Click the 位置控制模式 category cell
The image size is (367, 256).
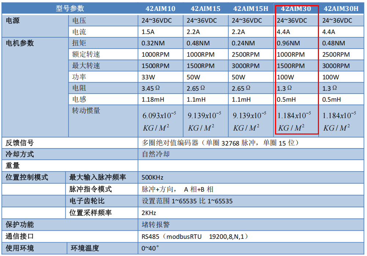(x=27, y=177)
